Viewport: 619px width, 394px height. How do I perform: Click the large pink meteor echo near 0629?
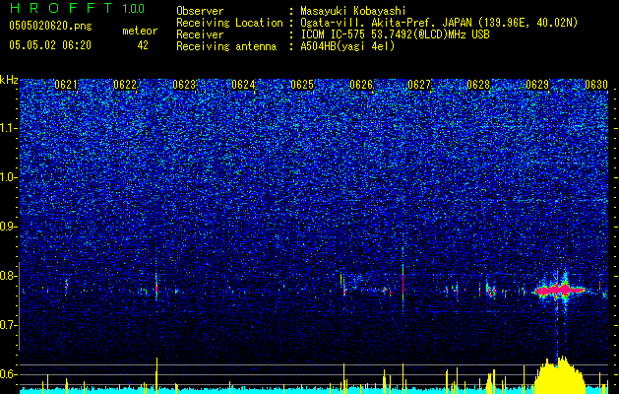pos(559,290)
